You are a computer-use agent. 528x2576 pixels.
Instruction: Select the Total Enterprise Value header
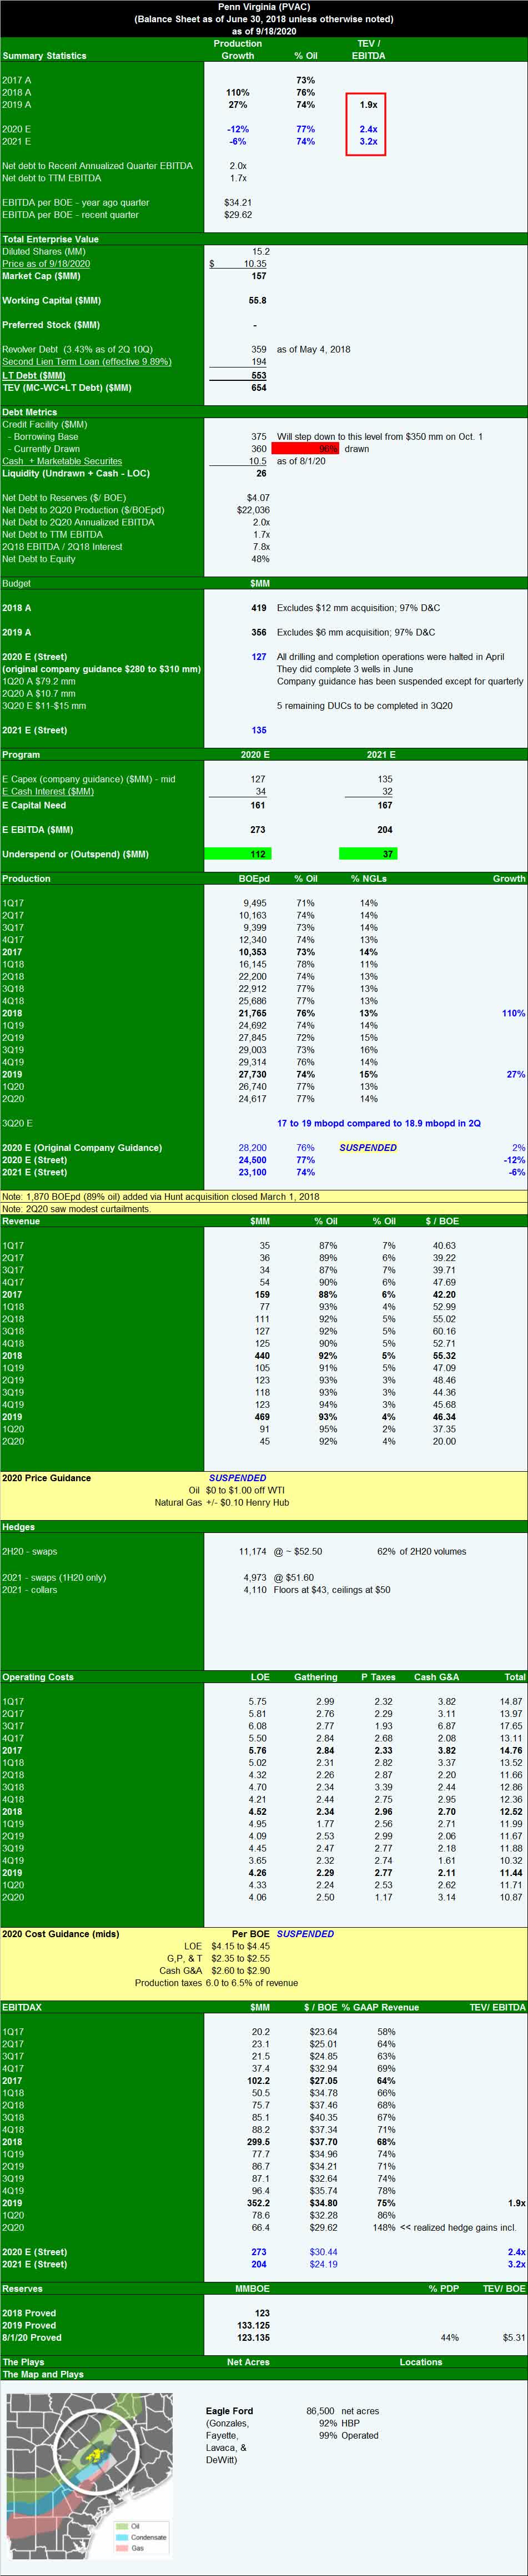coord(50,239)
